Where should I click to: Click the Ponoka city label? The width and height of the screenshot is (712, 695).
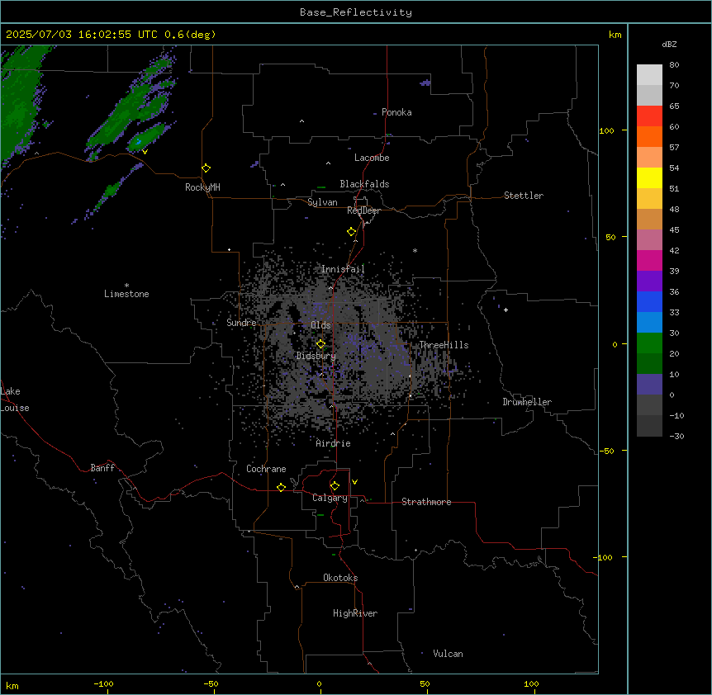(x=396, y=112)
